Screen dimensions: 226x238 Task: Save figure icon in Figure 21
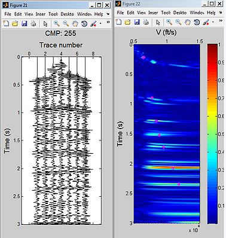[x=24, y=24]
